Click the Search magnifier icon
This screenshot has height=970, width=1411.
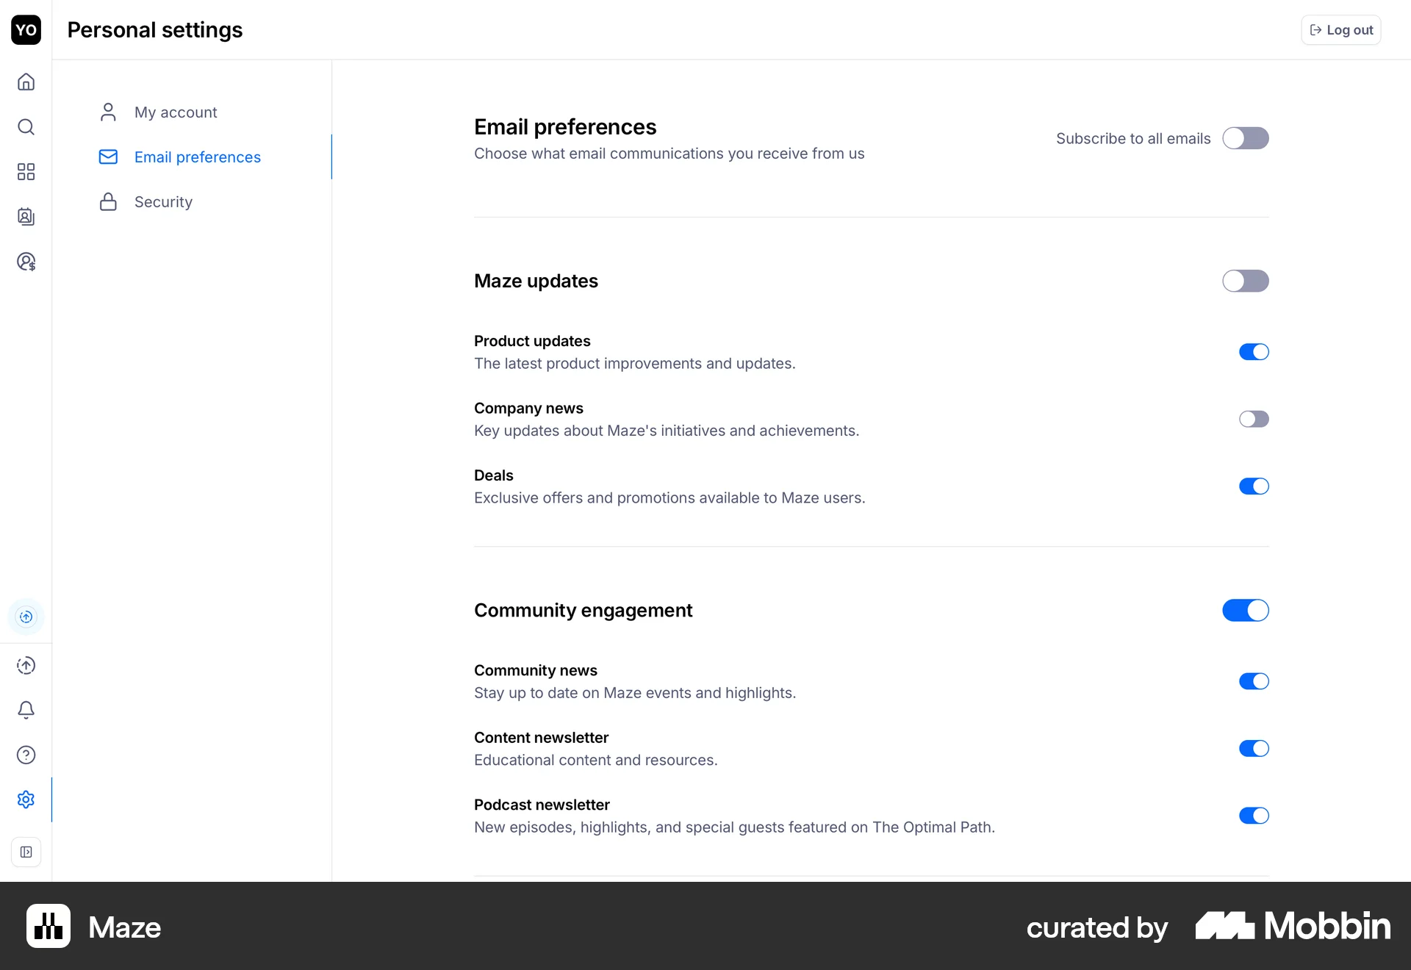(x=26, y=127)
